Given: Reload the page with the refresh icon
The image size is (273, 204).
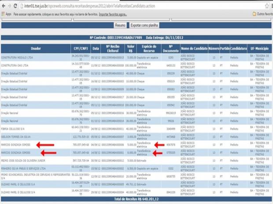Looking at the screenshot, I should coord(16,6).
